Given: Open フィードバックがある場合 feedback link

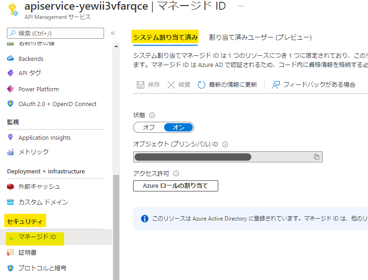Looking at the screenshot, I should pyautogui.click(x=313, y=85).
